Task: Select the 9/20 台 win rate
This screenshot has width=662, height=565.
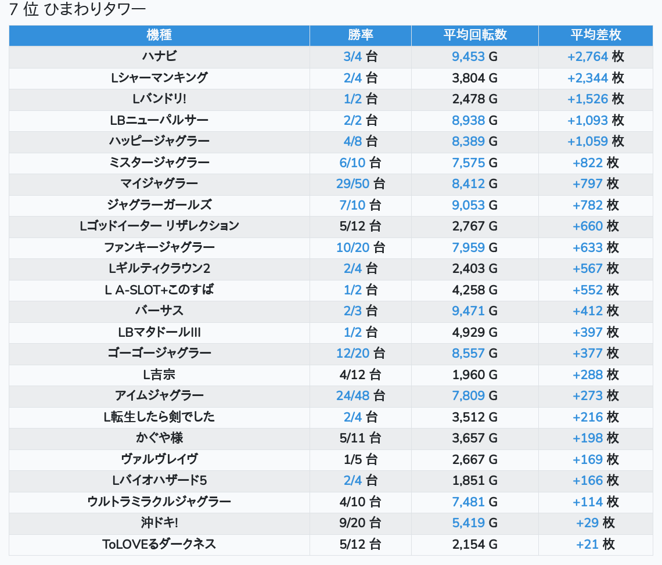Action: point(361,523)
